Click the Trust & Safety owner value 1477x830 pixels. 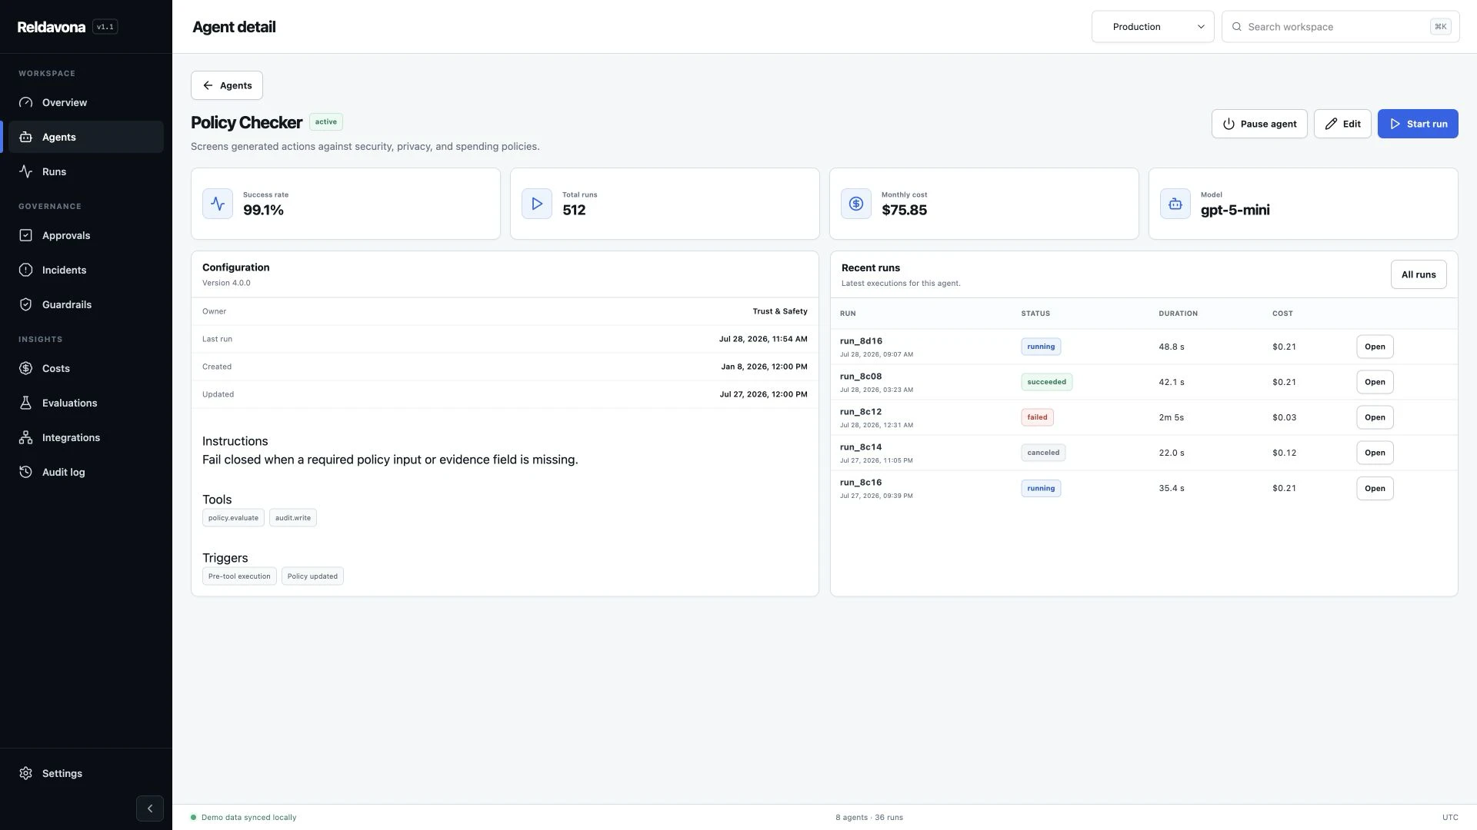[x=780, y=311]
